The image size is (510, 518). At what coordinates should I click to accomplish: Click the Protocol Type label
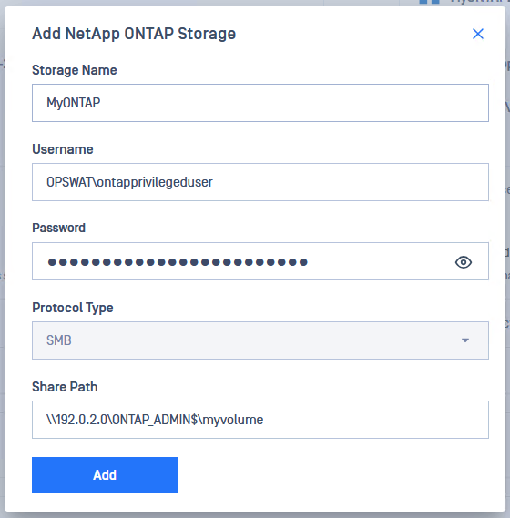coord(73,308)
